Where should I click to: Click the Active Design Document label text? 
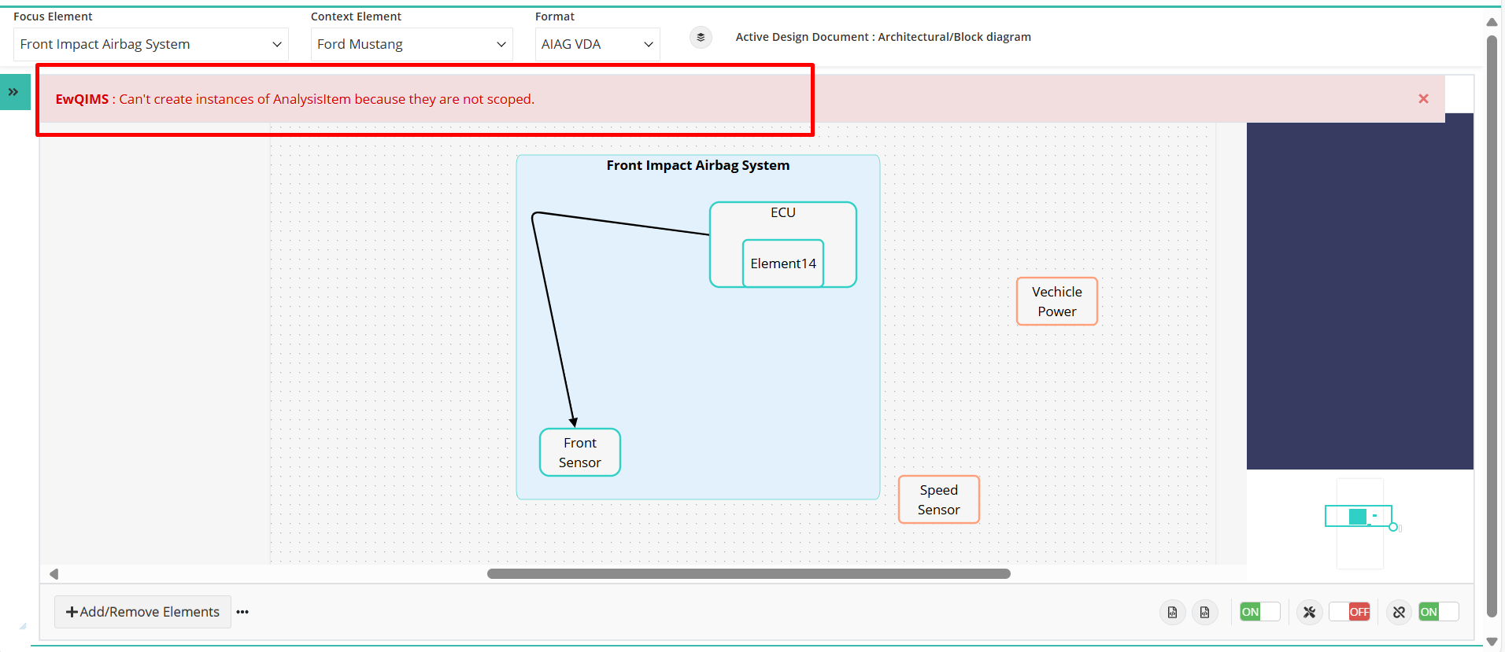[x=883, y=37]
